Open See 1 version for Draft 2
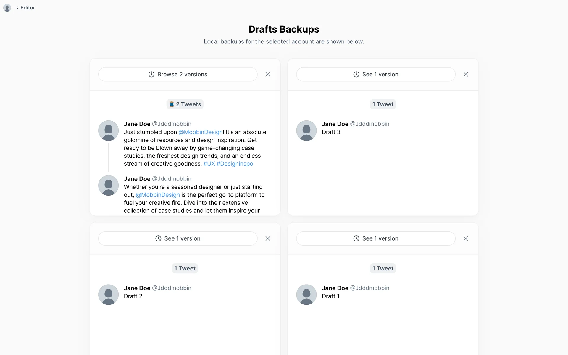The width and height of the screenshot is (568, 355). [177, 238]
